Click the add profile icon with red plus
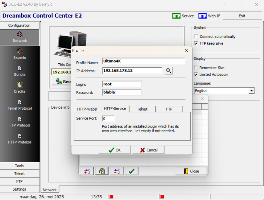The height and width of the screenshot is (200, 264). tap(86, 171)
